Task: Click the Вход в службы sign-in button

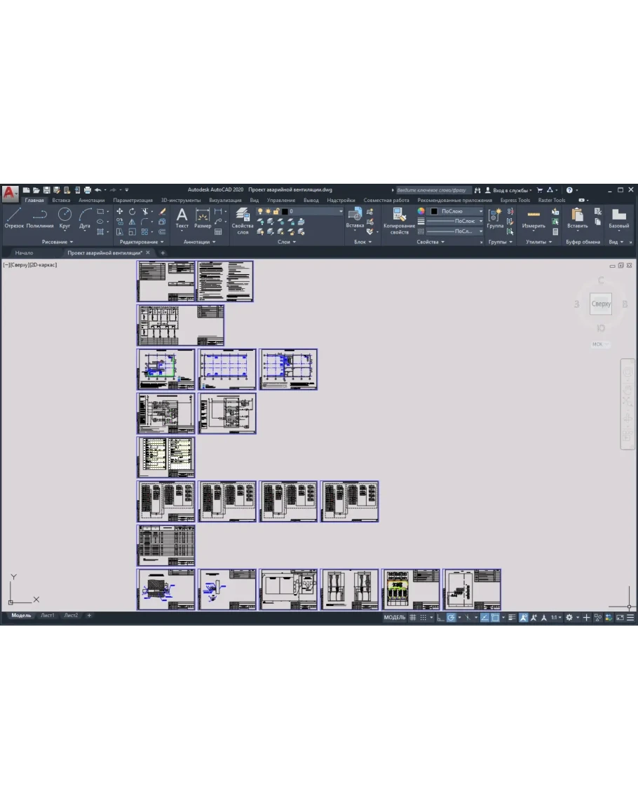Action: (511, 190)
